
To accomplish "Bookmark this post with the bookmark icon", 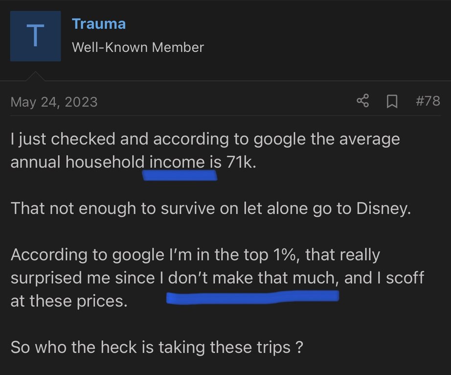I will tap(392, 102).
